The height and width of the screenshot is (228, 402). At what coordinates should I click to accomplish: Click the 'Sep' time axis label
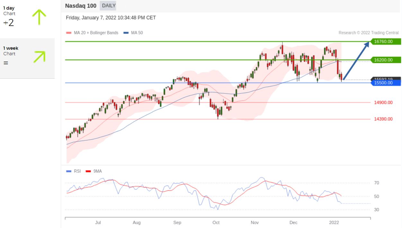click(177, 222)
